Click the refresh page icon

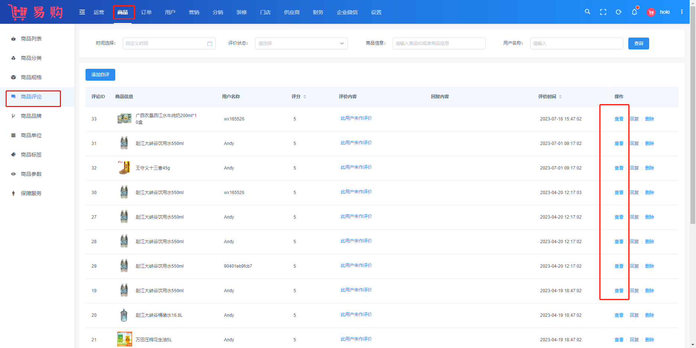click(619, 12)
